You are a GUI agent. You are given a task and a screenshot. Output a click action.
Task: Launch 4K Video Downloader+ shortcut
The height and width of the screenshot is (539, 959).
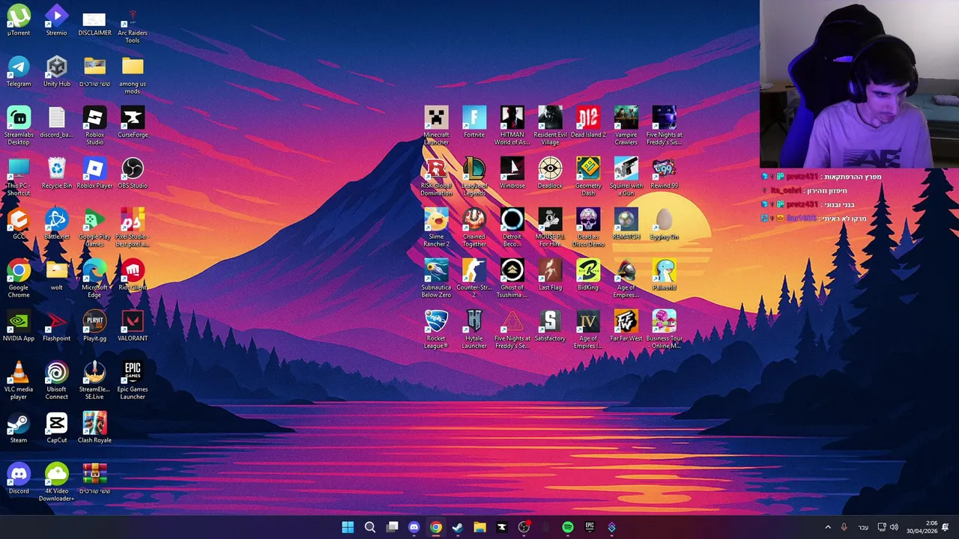click(x=56, y=482)
